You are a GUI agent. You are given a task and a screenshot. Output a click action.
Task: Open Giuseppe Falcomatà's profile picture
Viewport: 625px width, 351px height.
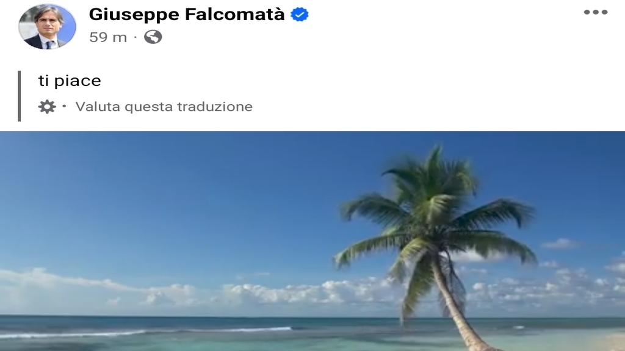point(47,26)
